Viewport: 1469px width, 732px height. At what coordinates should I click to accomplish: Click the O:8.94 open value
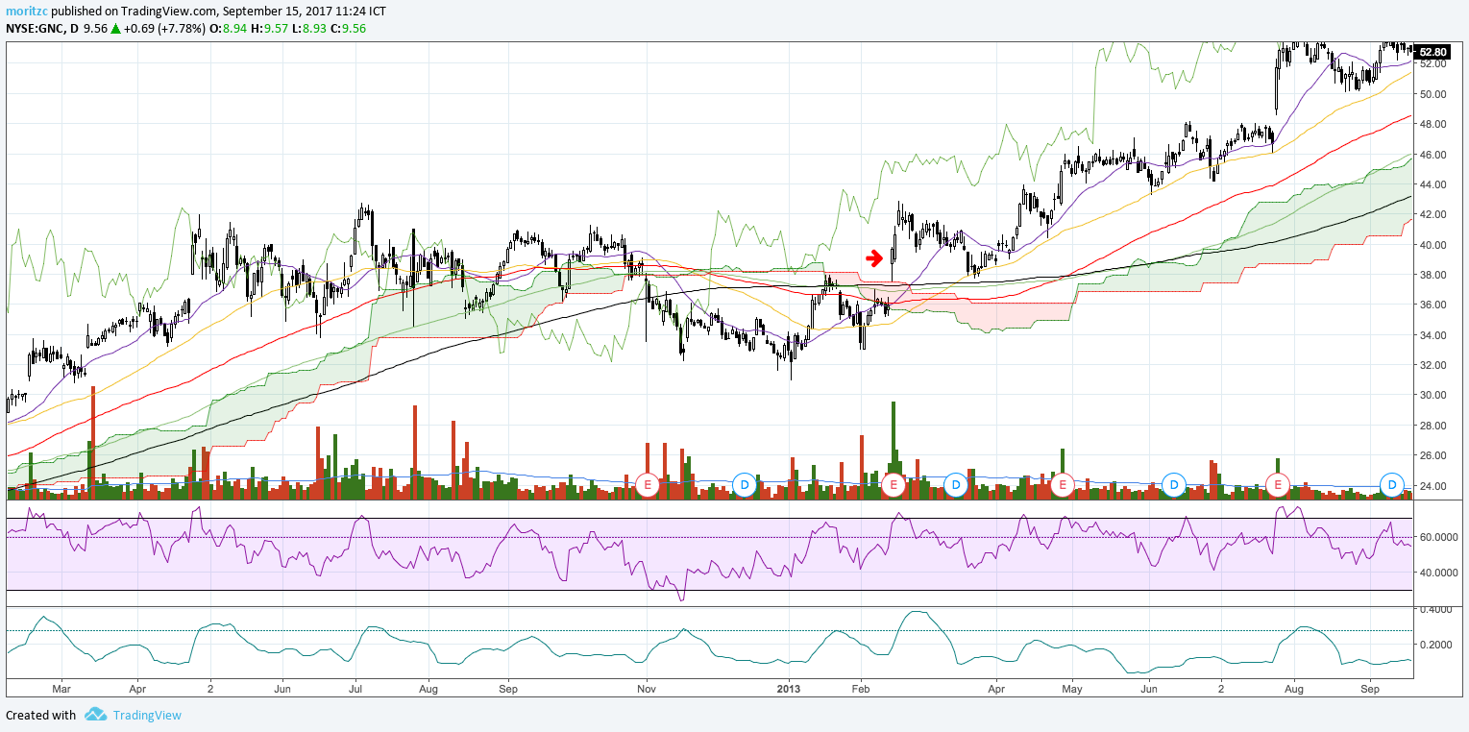(228, 28)
